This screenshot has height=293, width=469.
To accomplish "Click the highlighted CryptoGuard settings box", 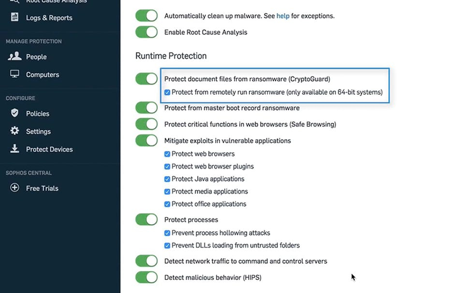I will click(x=274, y=85).
